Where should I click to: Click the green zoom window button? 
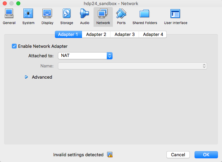tap(18, 3)
